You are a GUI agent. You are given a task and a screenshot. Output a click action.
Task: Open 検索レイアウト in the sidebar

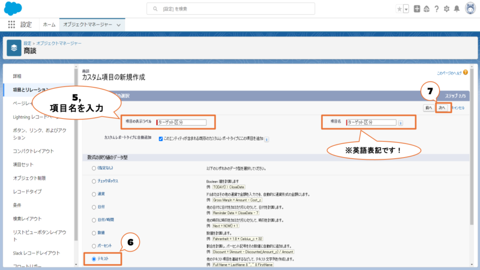27,218
